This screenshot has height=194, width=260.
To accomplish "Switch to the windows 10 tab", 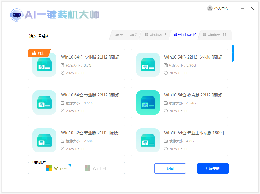I will pos(185,35).
